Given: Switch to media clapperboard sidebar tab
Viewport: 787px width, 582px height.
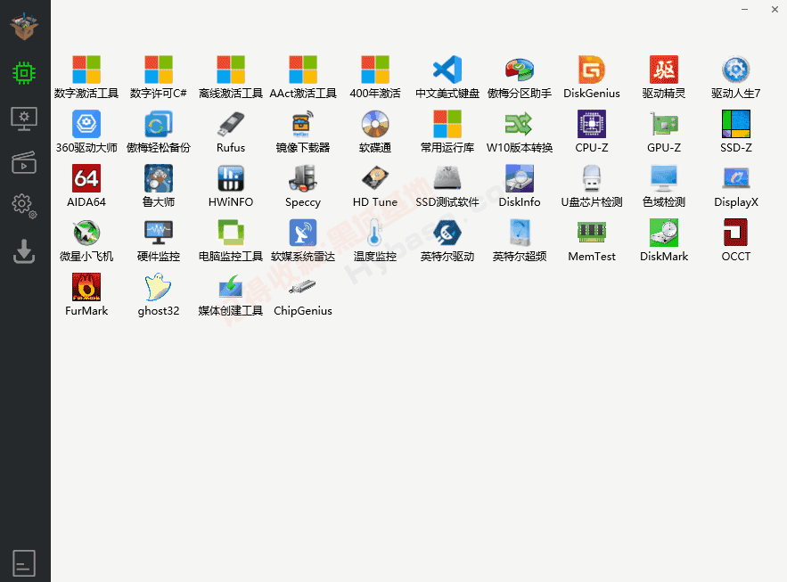Looking at the screenshot, I should click(24, 162).
